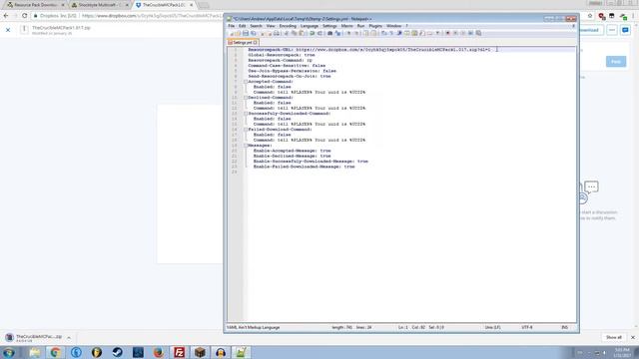
Task: Open the File menu in Notepad++
Action: coord(231,26)
